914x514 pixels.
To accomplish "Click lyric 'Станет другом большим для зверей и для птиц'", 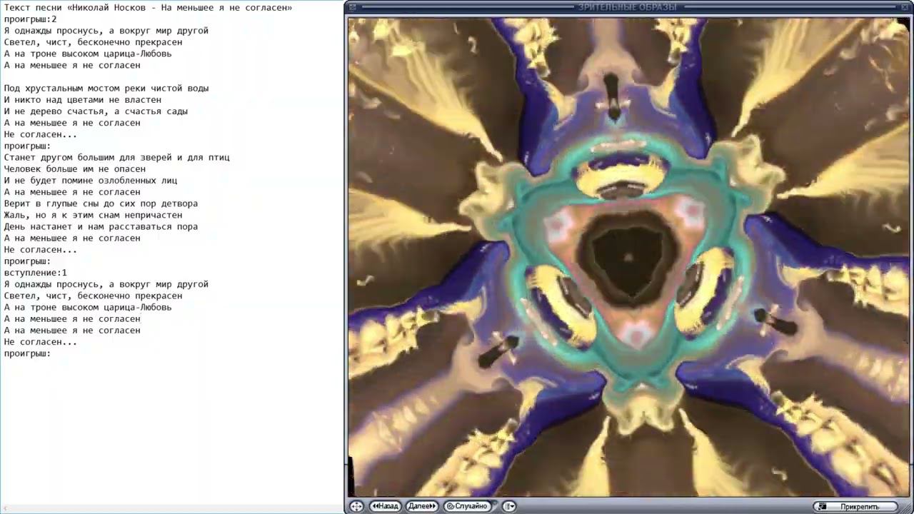I will (x=116, y=158).
